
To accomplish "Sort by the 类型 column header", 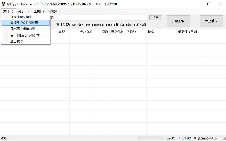I will (62, 32).
